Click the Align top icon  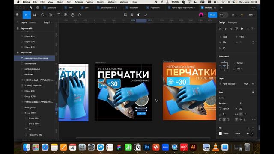click(x=237, y=29)
